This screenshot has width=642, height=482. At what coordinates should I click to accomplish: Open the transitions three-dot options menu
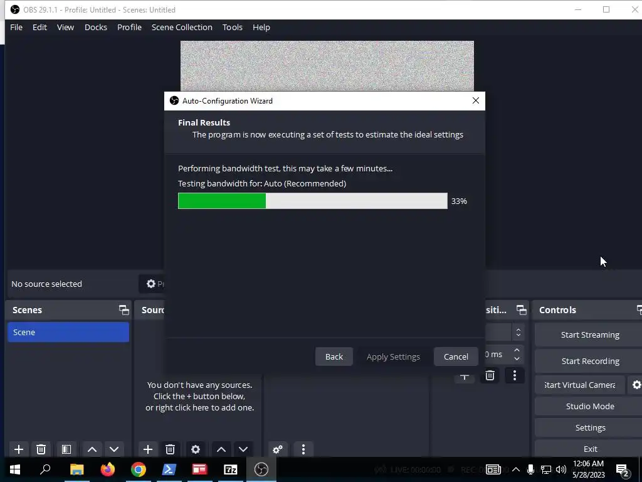coord(515,375)
